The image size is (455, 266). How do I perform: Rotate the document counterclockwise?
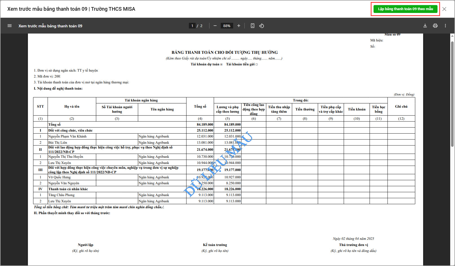pos(262,26)
